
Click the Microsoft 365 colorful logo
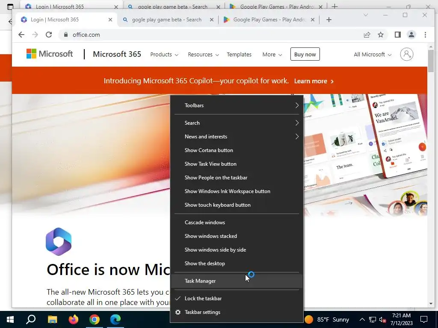(59, 242)
